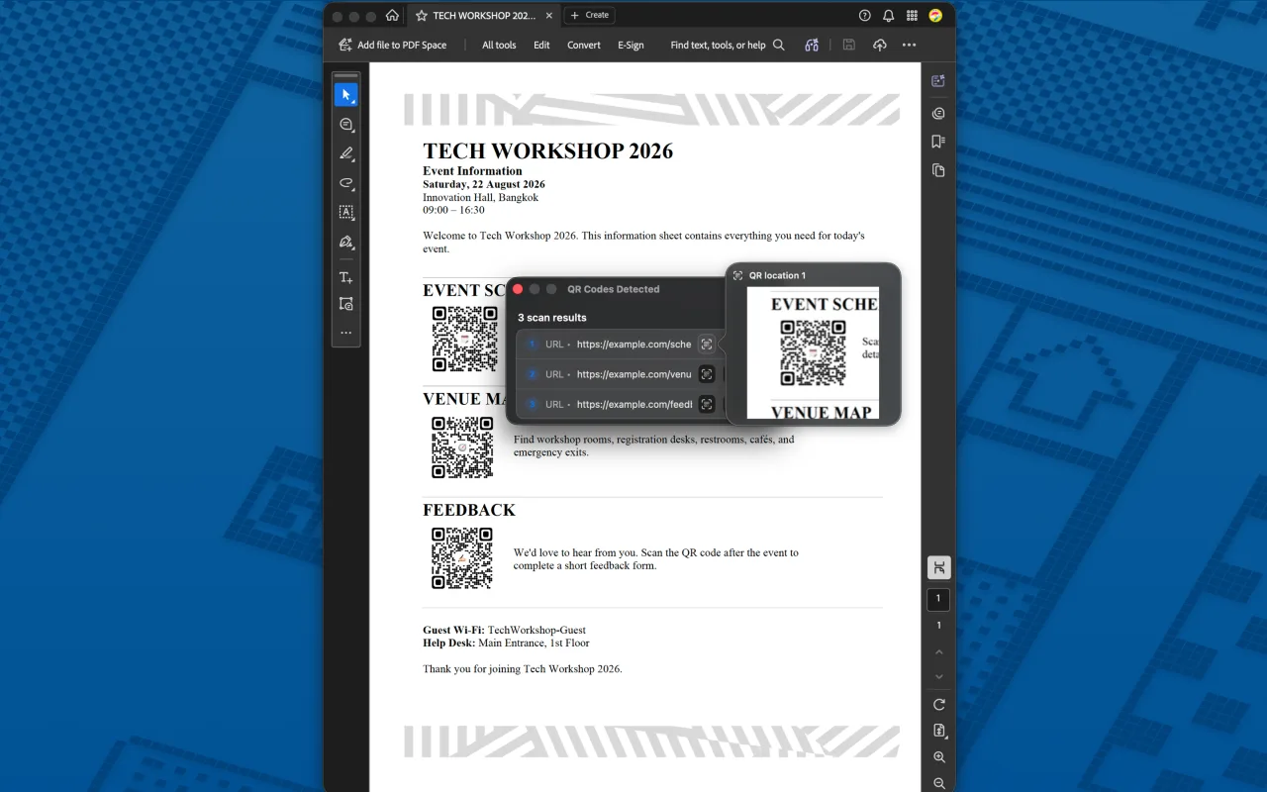Screen dimensions: 1267x792
Task: Select the Add text tool
Action: coord(345,278)
